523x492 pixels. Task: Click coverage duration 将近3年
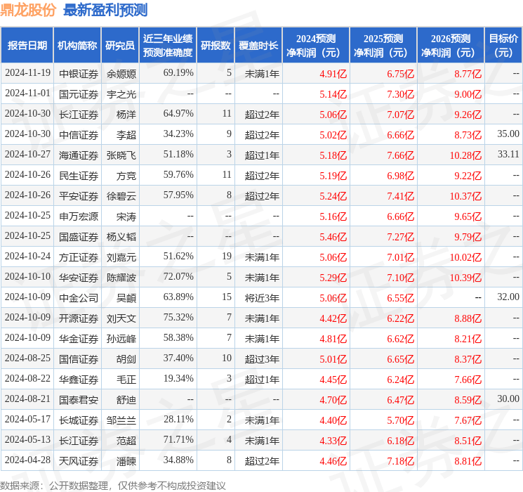click(262, 298)
